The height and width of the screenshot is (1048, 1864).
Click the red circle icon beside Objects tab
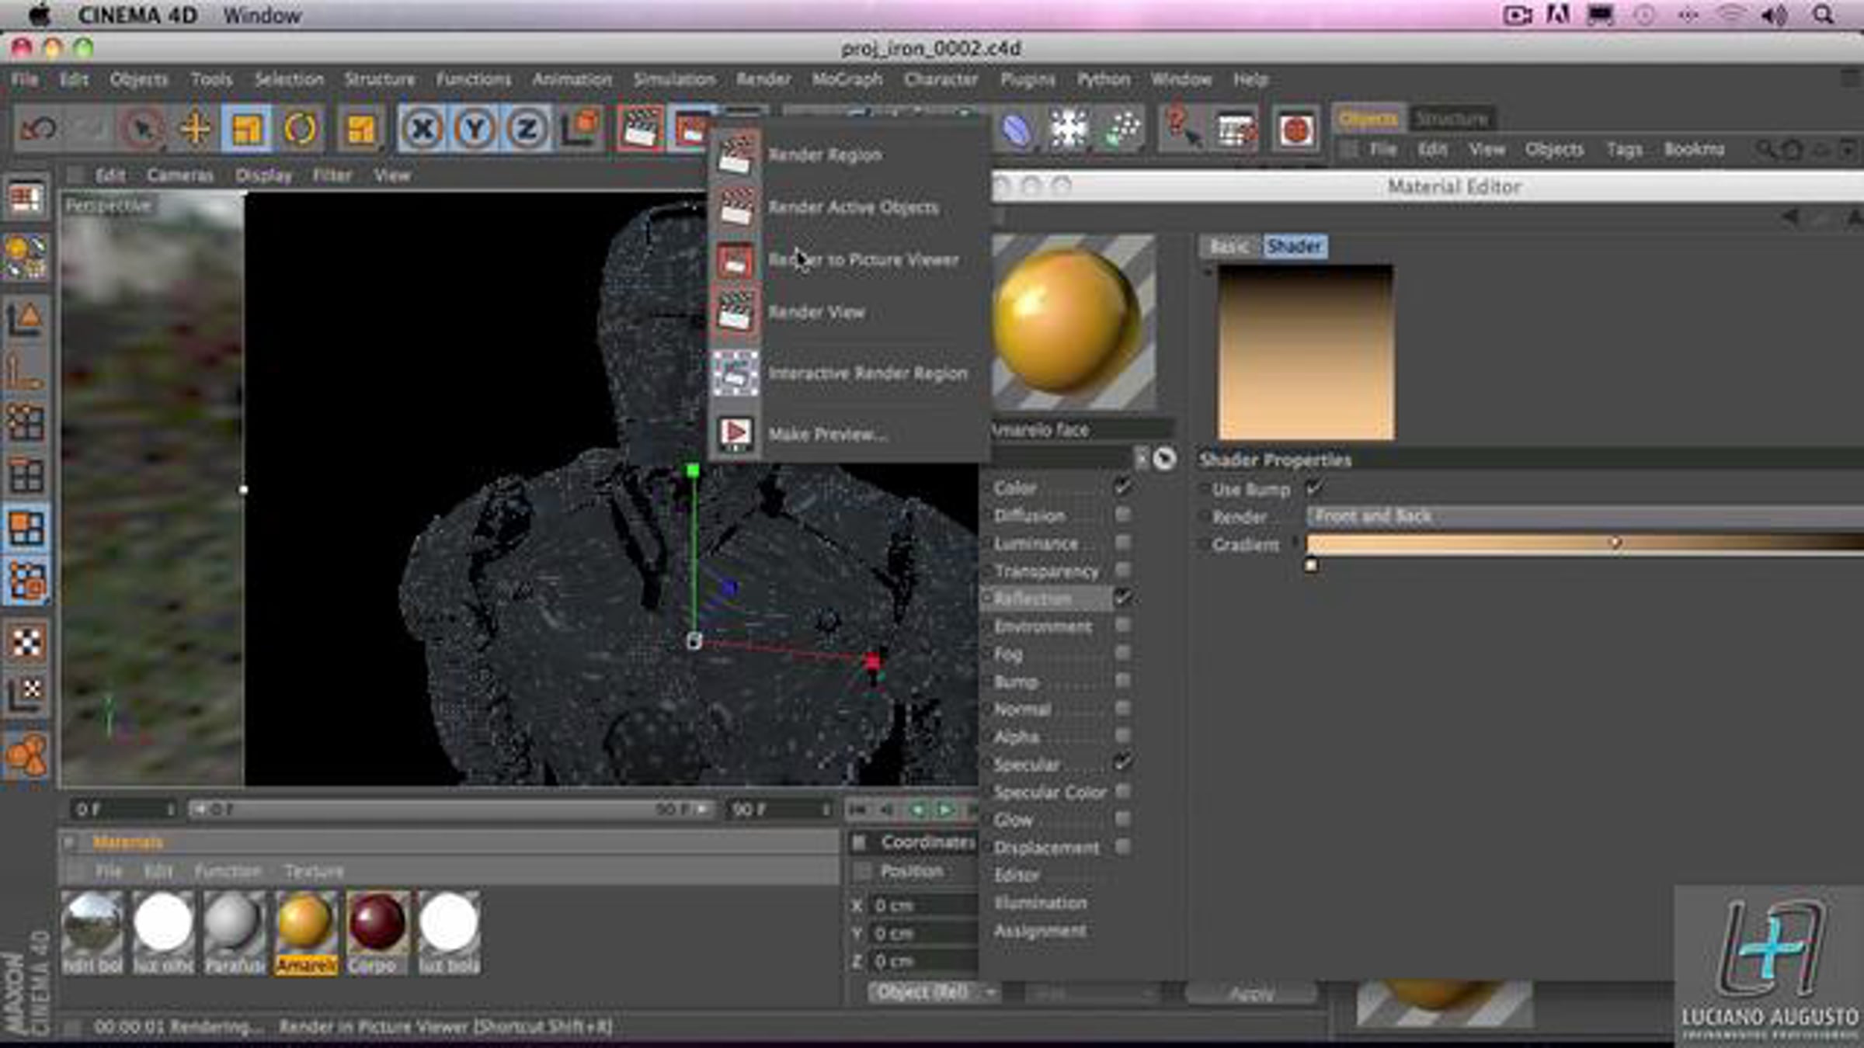click(1295, 130)
